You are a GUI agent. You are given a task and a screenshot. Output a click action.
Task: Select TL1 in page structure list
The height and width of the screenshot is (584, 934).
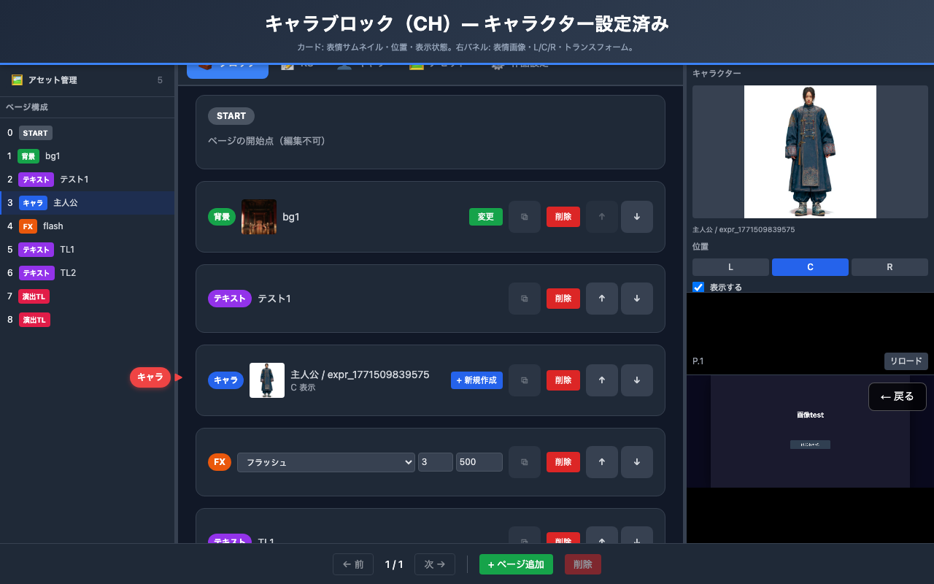point(87,250)
